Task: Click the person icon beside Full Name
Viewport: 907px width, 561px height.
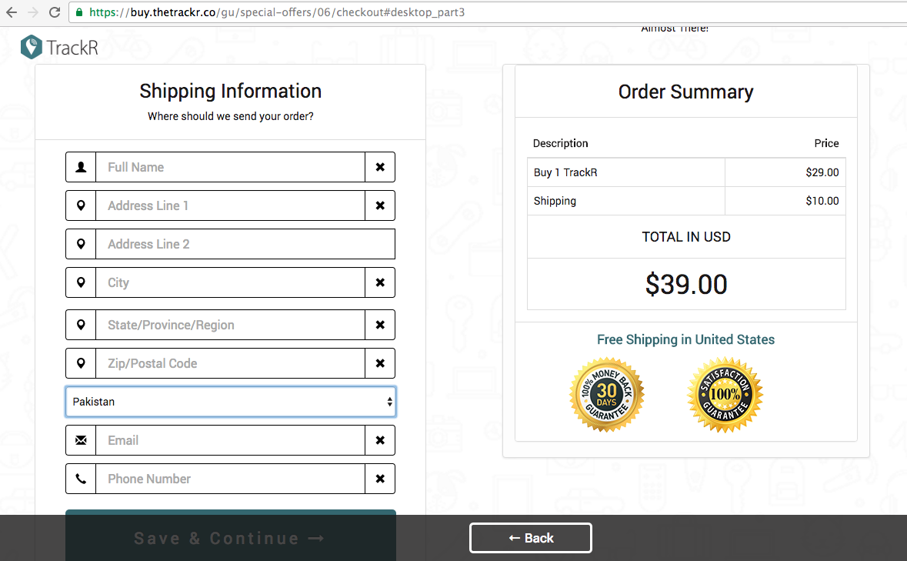Action: point(81,167)
